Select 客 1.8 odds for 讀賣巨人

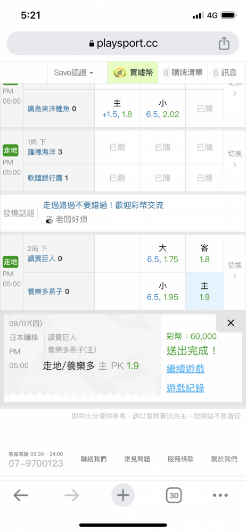[x=204, y=253]
